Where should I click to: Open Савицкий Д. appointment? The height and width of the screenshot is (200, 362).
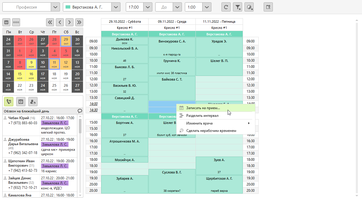[x=125, y=104]
